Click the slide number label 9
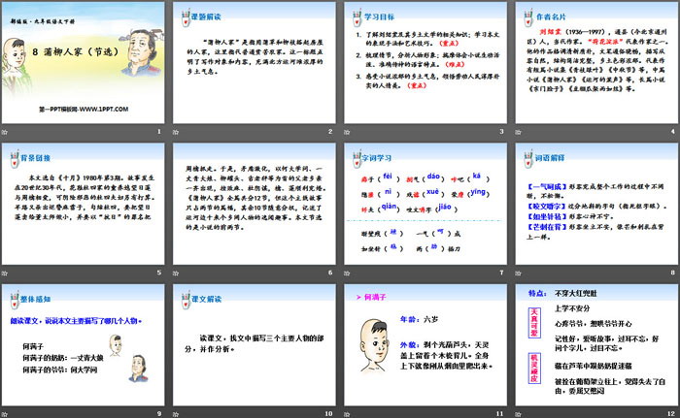Viewport: 680px width, 418px height. [x=159, y=414]
